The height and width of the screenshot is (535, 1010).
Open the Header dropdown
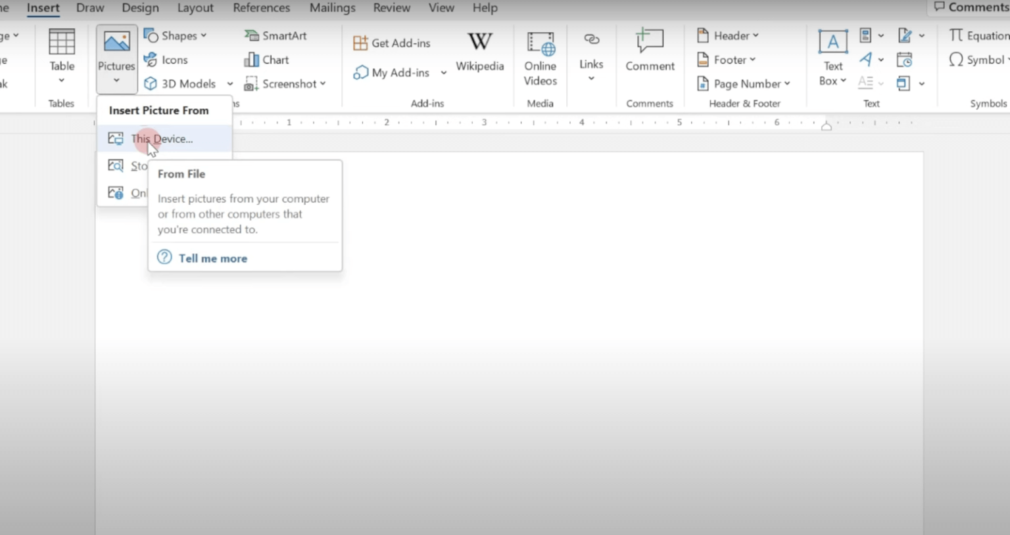coord(728,35)
